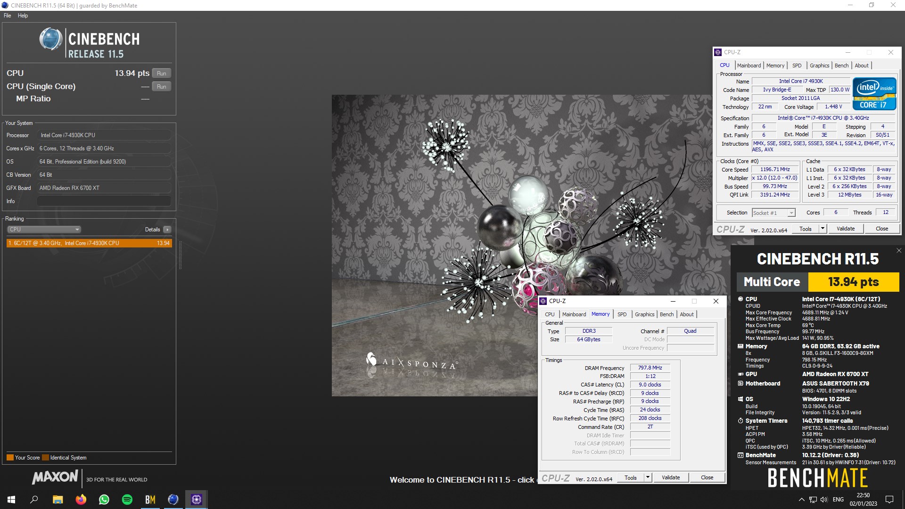905x509 pixels.
Task: Click the Info input field
Action: coord(104,201)
